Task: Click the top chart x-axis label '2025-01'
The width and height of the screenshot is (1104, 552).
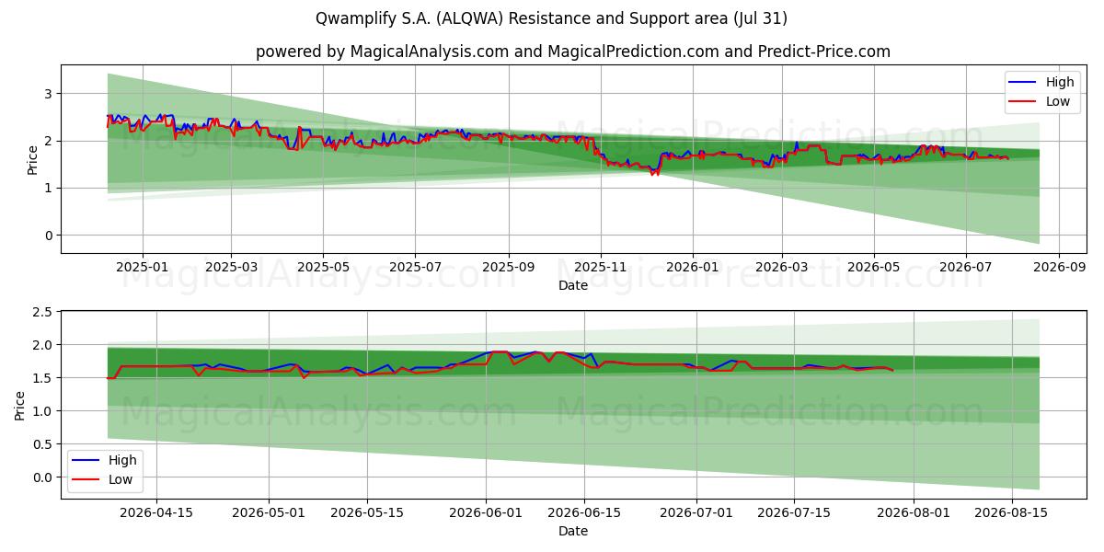Action: [x=143, y=268]
